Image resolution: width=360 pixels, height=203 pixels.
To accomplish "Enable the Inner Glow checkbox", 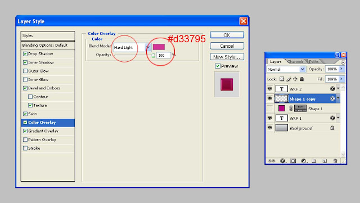I will point(25,79).
